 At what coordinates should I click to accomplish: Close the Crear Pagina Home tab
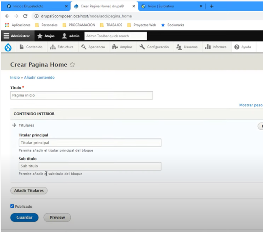click(134, 6)
